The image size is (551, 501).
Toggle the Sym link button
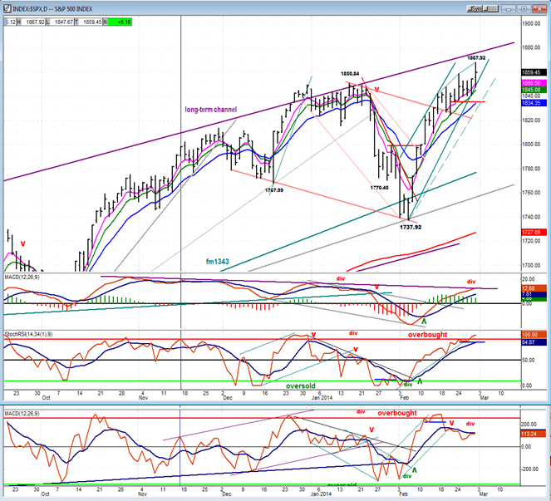(x=475, y=9)
